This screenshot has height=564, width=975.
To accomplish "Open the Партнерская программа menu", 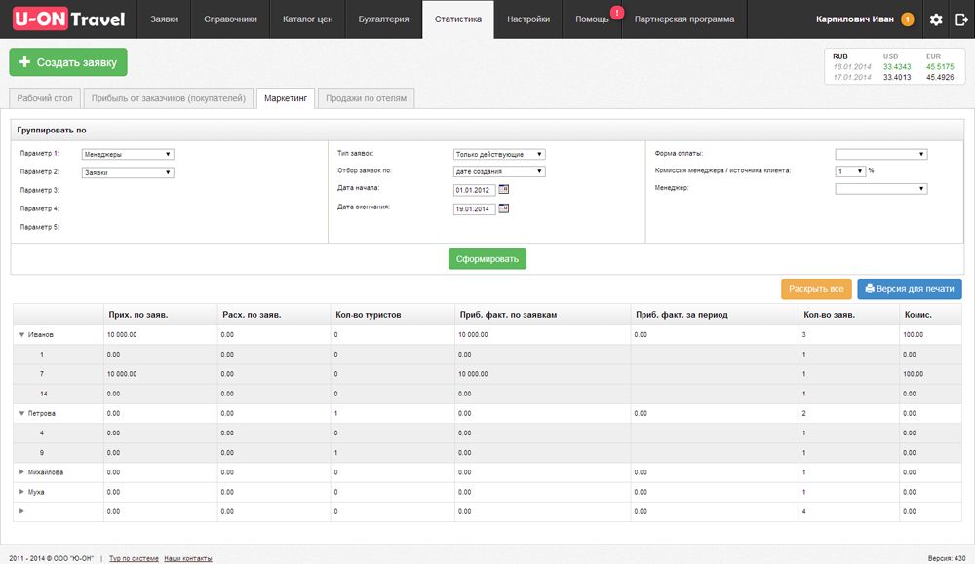I will pos(684,19).
